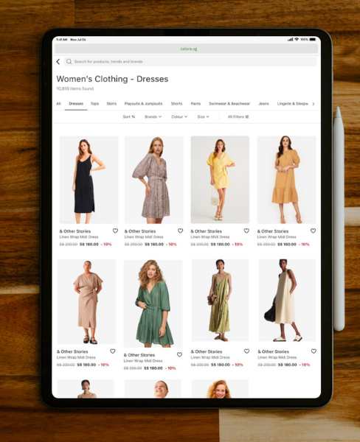
Task: Click the 9:41 AM clock in status bar
Action: (x=61, y=40)
